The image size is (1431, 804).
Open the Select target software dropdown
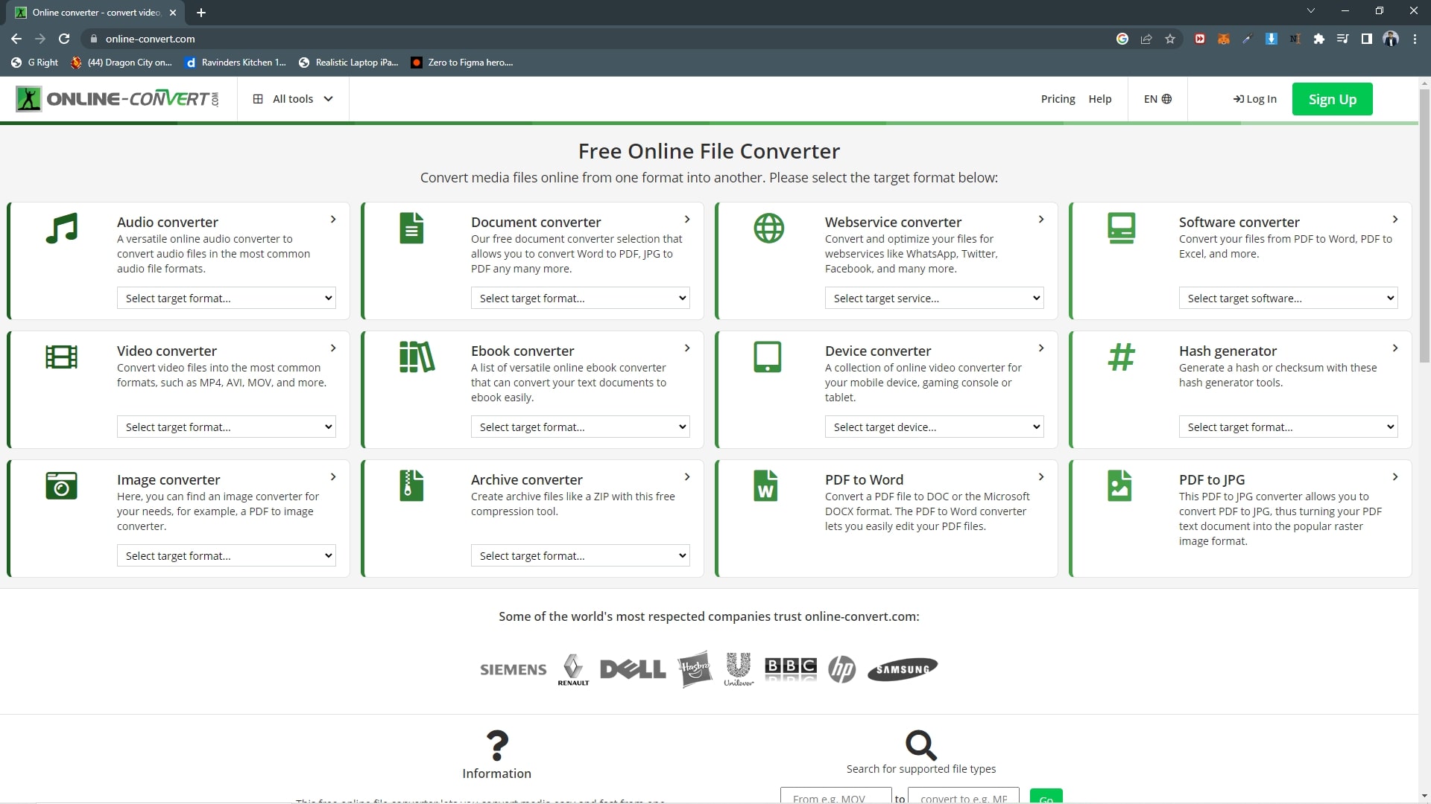1288,299
